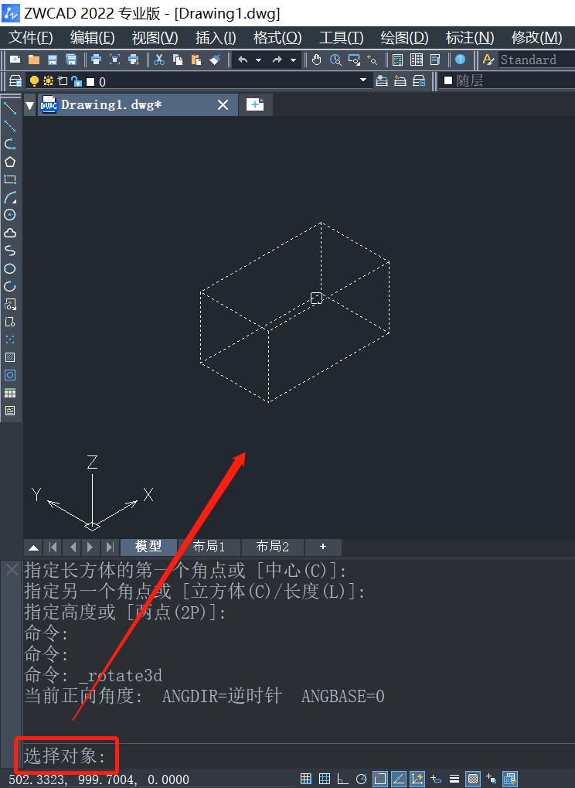The height and width of the screenshot is (788, 575).
Task: Select the Point tool
Action: (x=10, y=339)
